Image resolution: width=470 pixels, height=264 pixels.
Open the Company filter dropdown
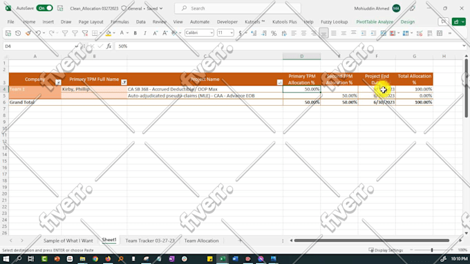click(x=58, y=82)
